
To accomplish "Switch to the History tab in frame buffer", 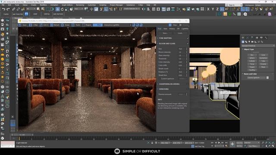I will click(x=172, y=29).
